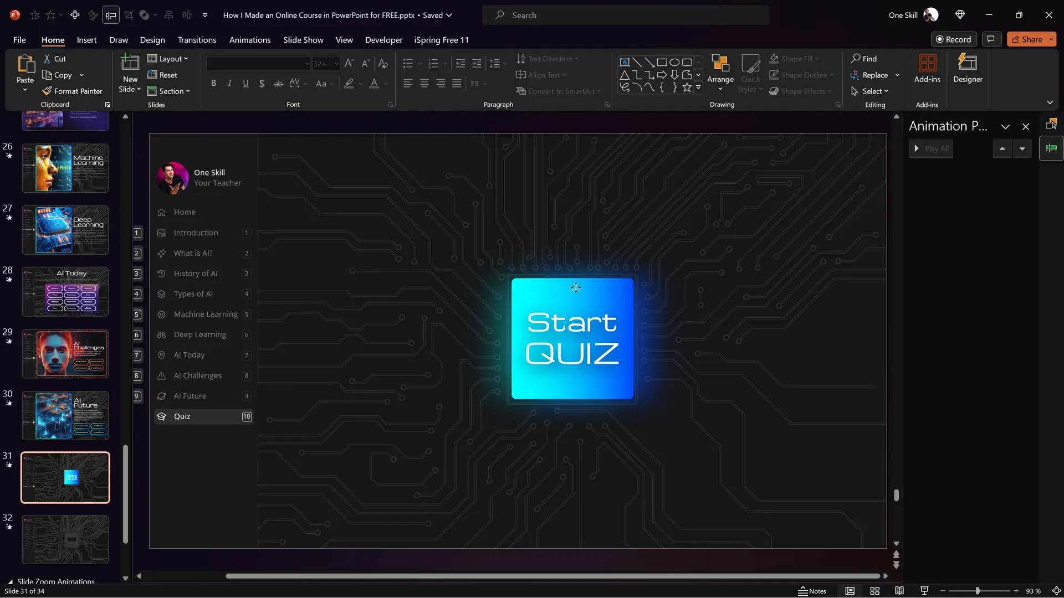
Task: Increase list indent level
Action: (477, 64)
